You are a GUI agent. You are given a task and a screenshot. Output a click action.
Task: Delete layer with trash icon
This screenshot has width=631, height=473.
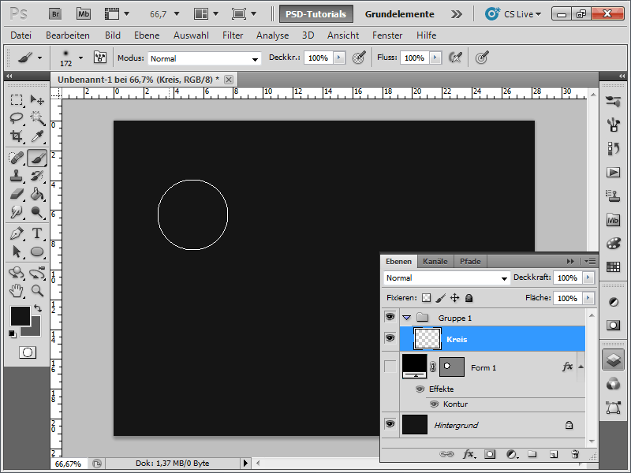coord(575,454)
